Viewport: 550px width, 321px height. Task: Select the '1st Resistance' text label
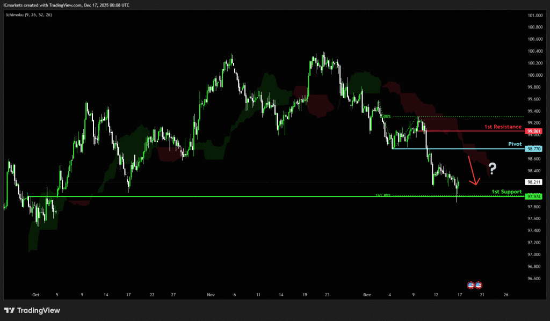[503, 127]
